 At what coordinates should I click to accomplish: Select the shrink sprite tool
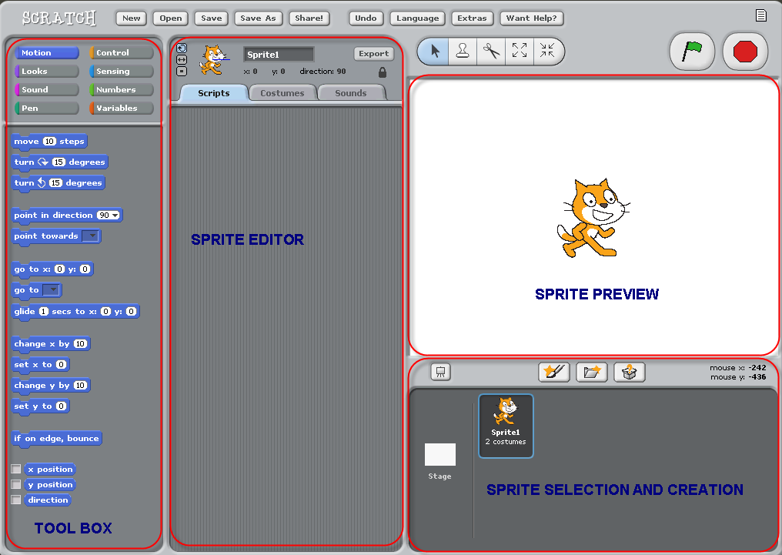point(547,51)
